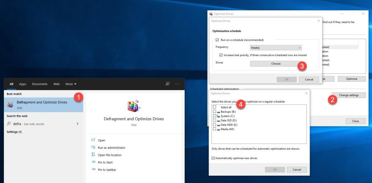This screenshot has height=183, width=372.
Task: Click OK in drive selection dialog
Action: [x=275, y=169]
